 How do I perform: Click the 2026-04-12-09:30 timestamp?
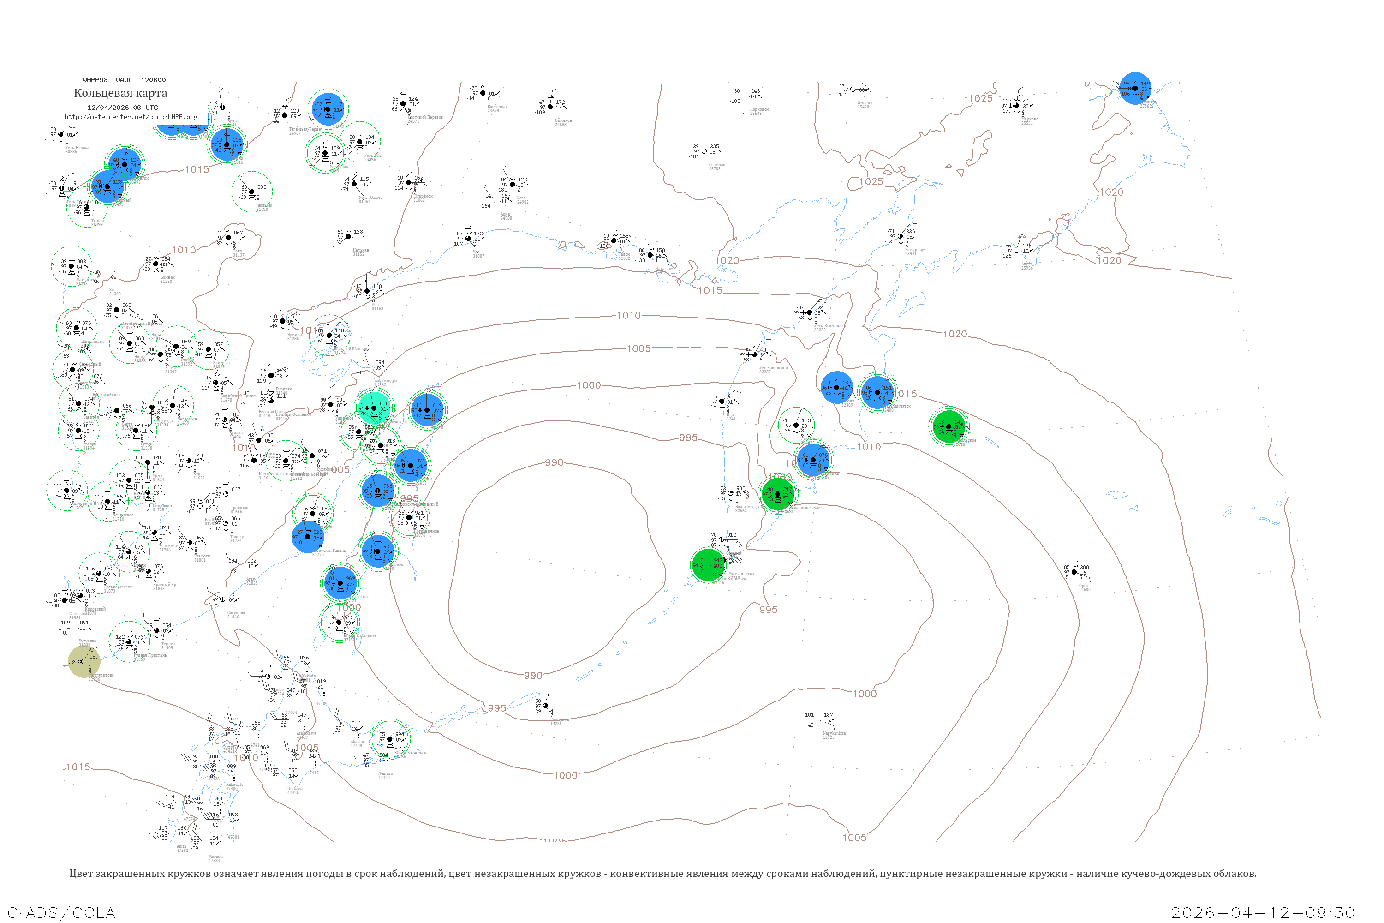click(x=1263, y=912)
